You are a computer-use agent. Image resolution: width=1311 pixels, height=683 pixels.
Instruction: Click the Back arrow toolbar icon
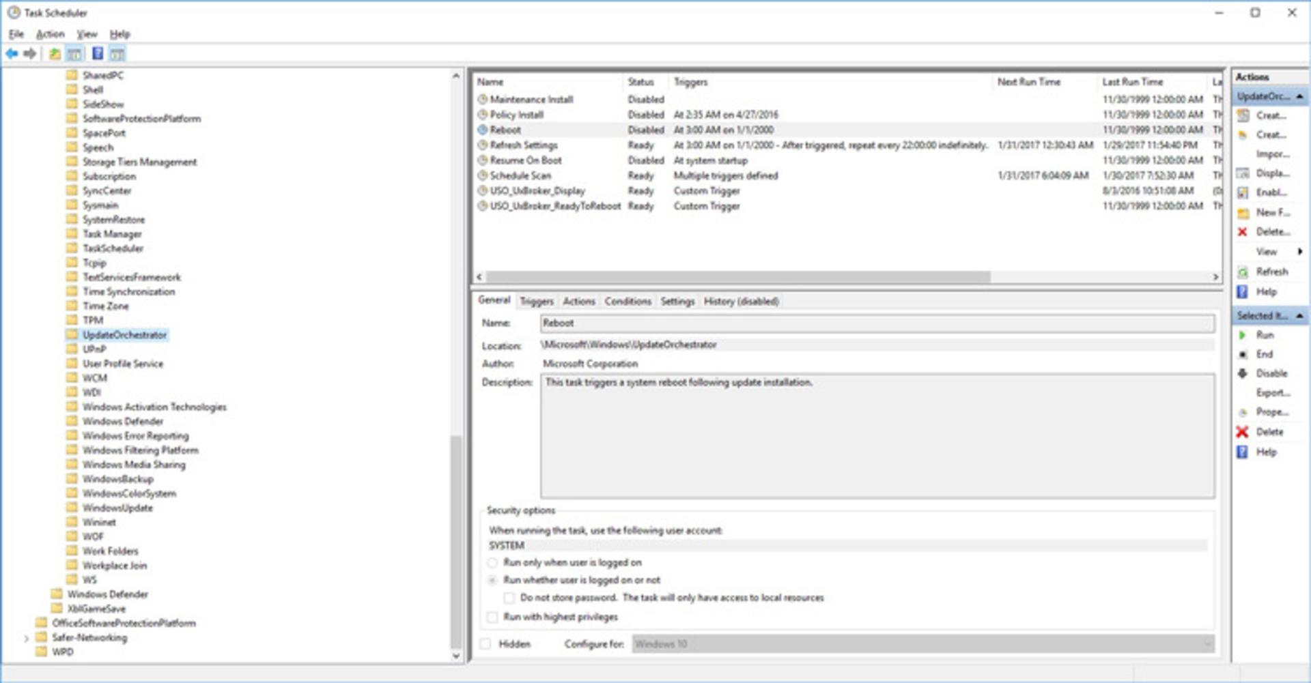pos(12,54)
